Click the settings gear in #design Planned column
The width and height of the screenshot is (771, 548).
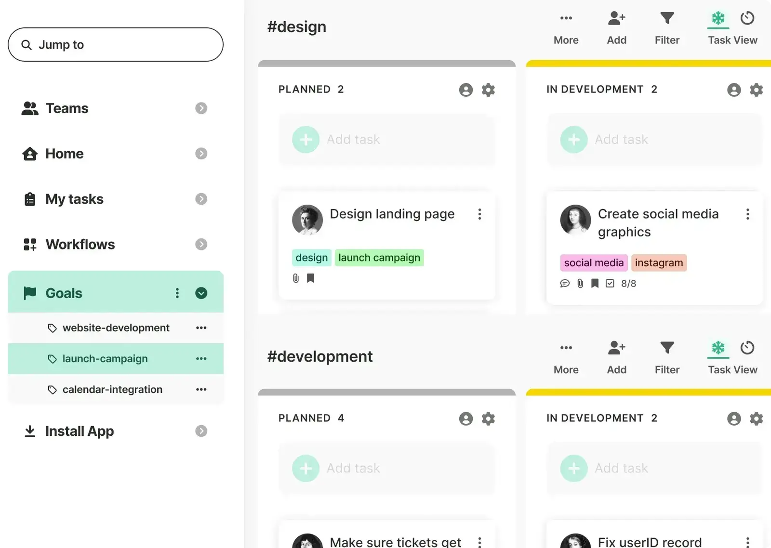(488, 90)
